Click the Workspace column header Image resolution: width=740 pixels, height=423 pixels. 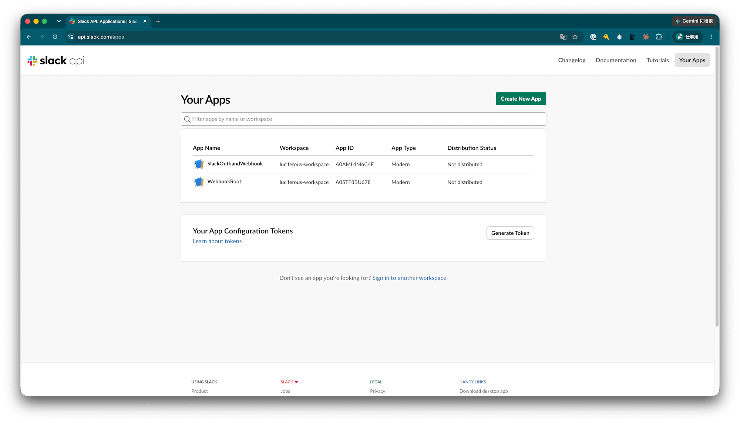pos(294,148)
